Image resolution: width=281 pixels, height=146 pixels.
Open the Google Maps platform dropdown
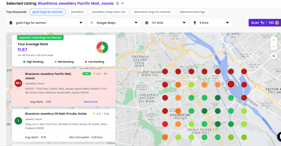point(114,23)
